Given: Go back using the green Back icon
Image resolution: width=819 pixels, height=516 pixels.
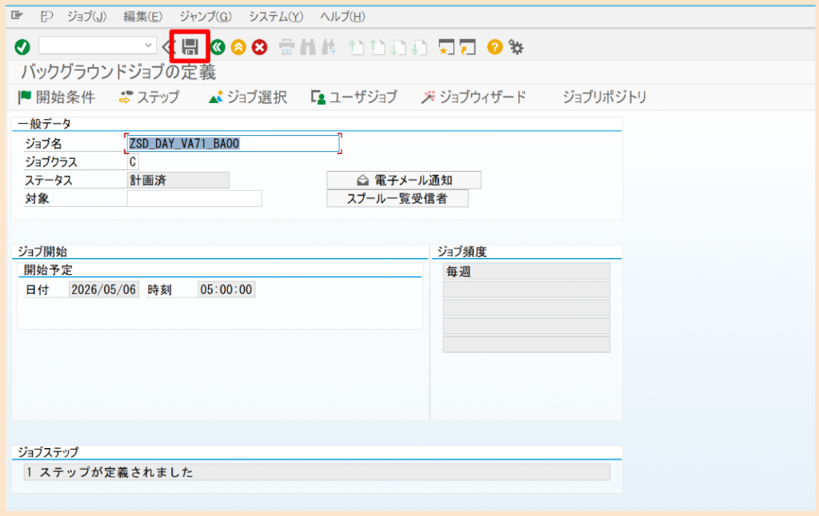Looking at the screenshot, I should pyautogui.click(x=218, y=47).
